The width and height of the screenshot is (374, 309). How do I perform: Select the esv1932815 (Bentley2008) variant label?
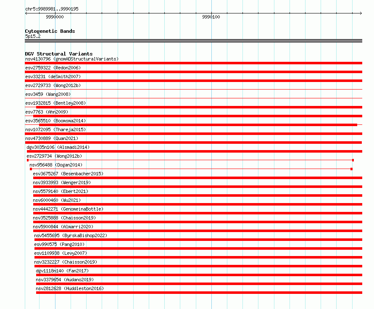click(x=55, y=103)
